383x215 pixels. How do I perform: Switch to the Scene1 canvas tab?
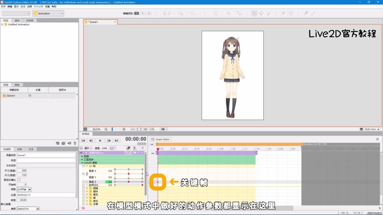click(100, 22)
